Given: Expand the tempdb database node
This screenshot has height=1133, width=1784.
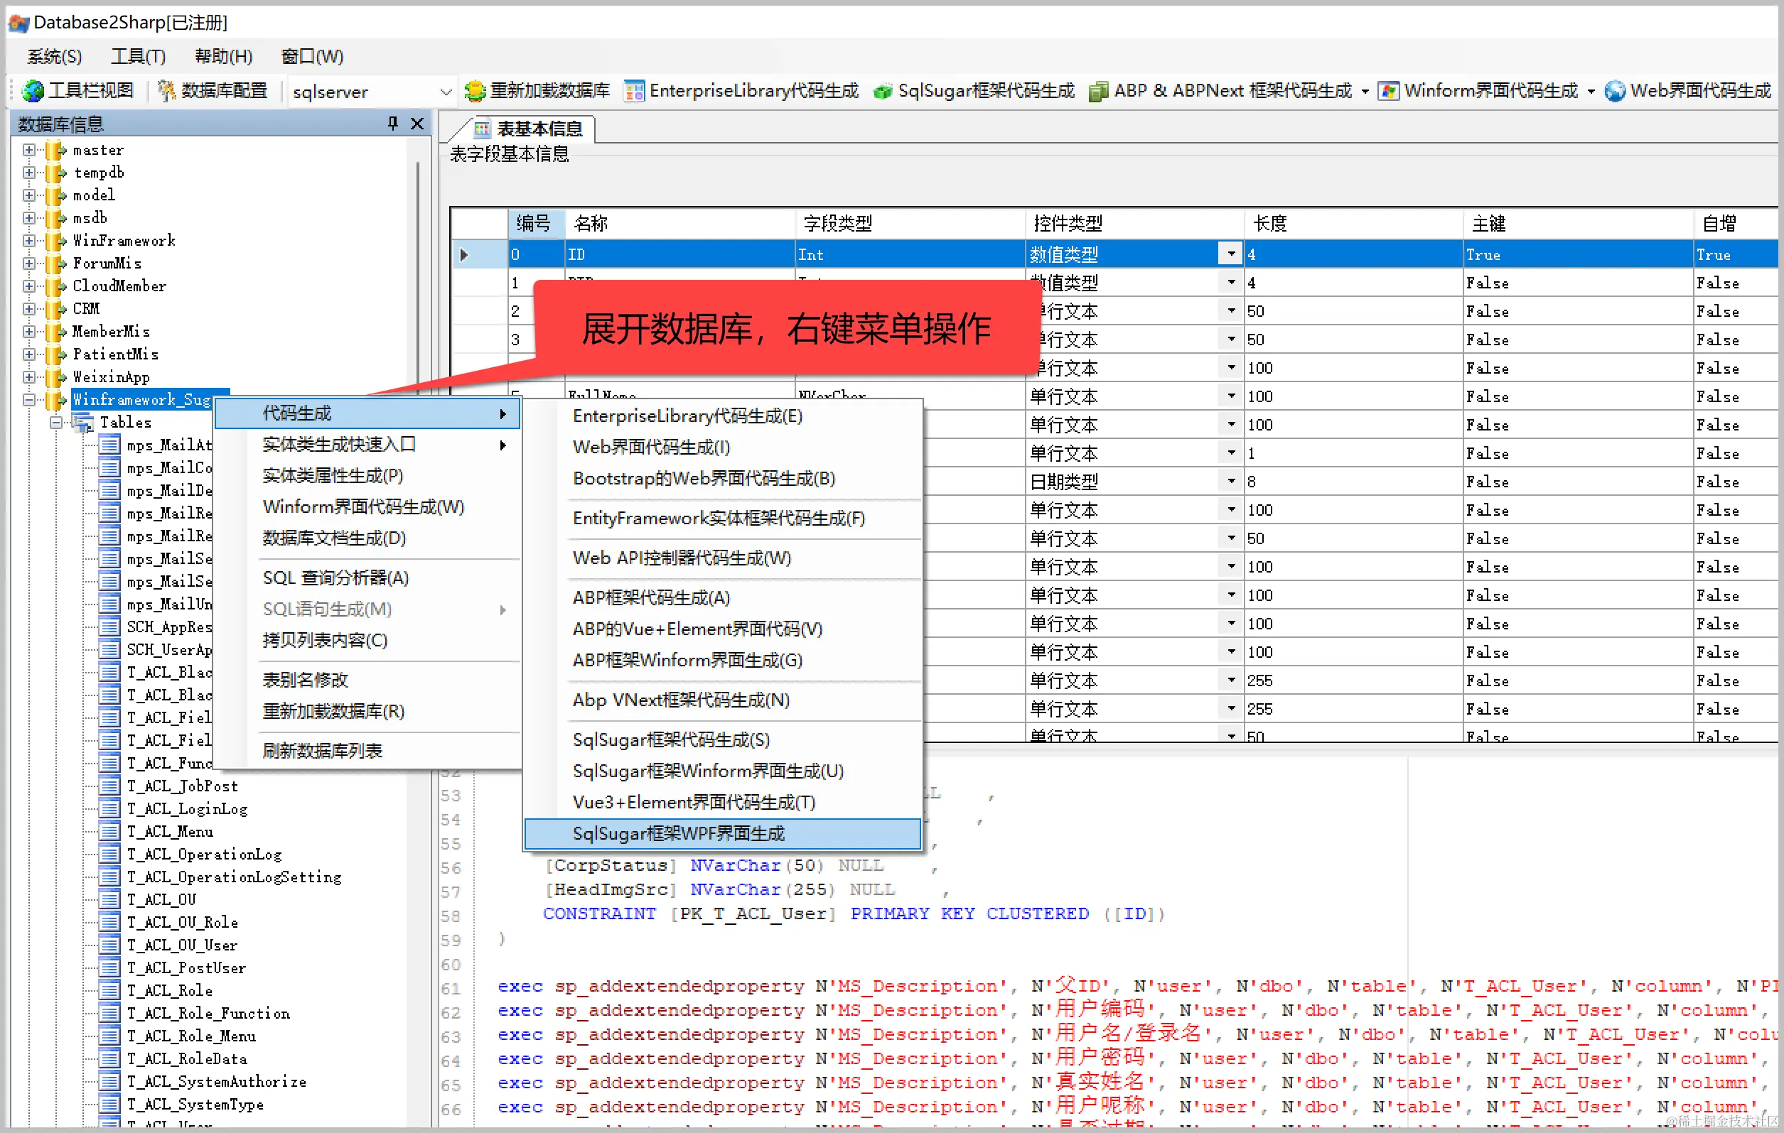Looking at the screenshot, I should (28, 173).
